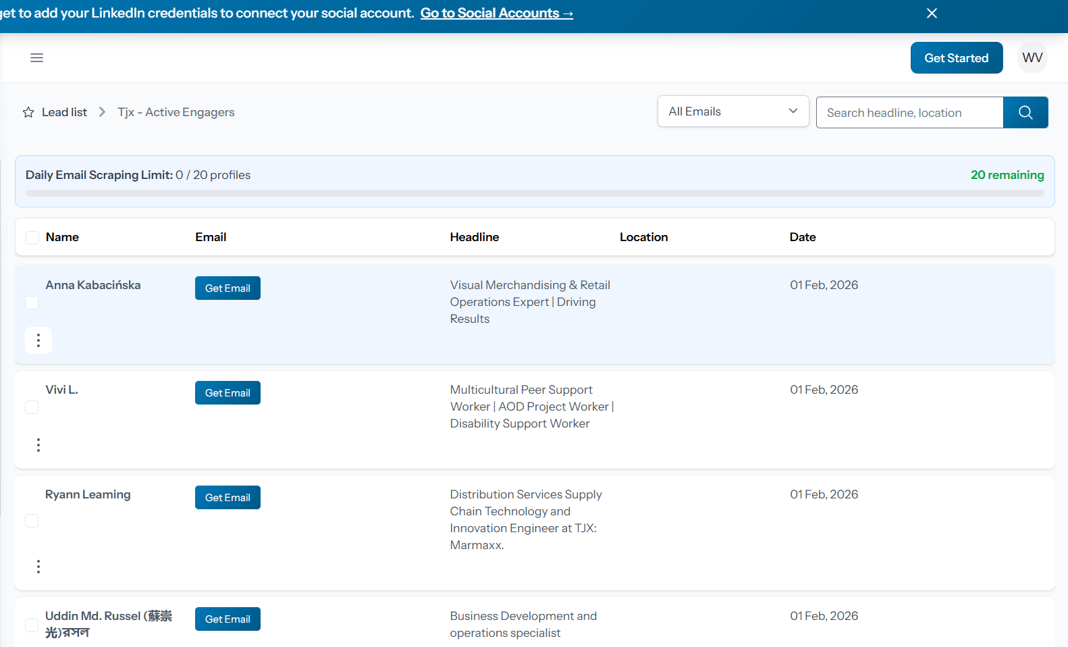This screenshot has width=1068, height=647.
Task: Get Email for Uddin Md. Russel
Action: (x=228, y=619)
